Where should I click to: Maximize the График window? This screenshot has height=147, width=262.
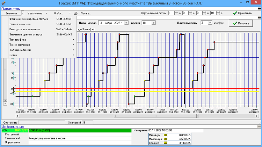coord(248,2)
